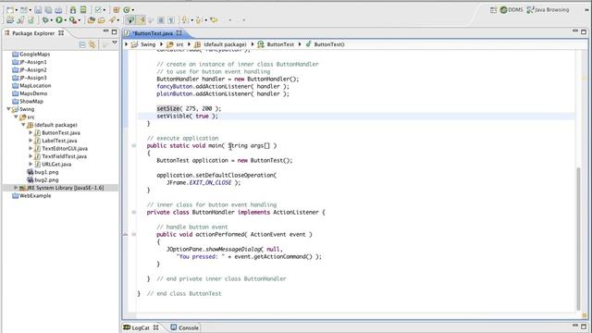Click the Save icon in toolbar
592x333 pixels.
38,10
